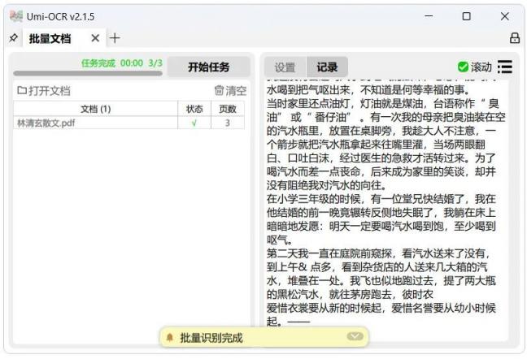
Task: Switch to the 设置 tab
Action: pos(285,67)
